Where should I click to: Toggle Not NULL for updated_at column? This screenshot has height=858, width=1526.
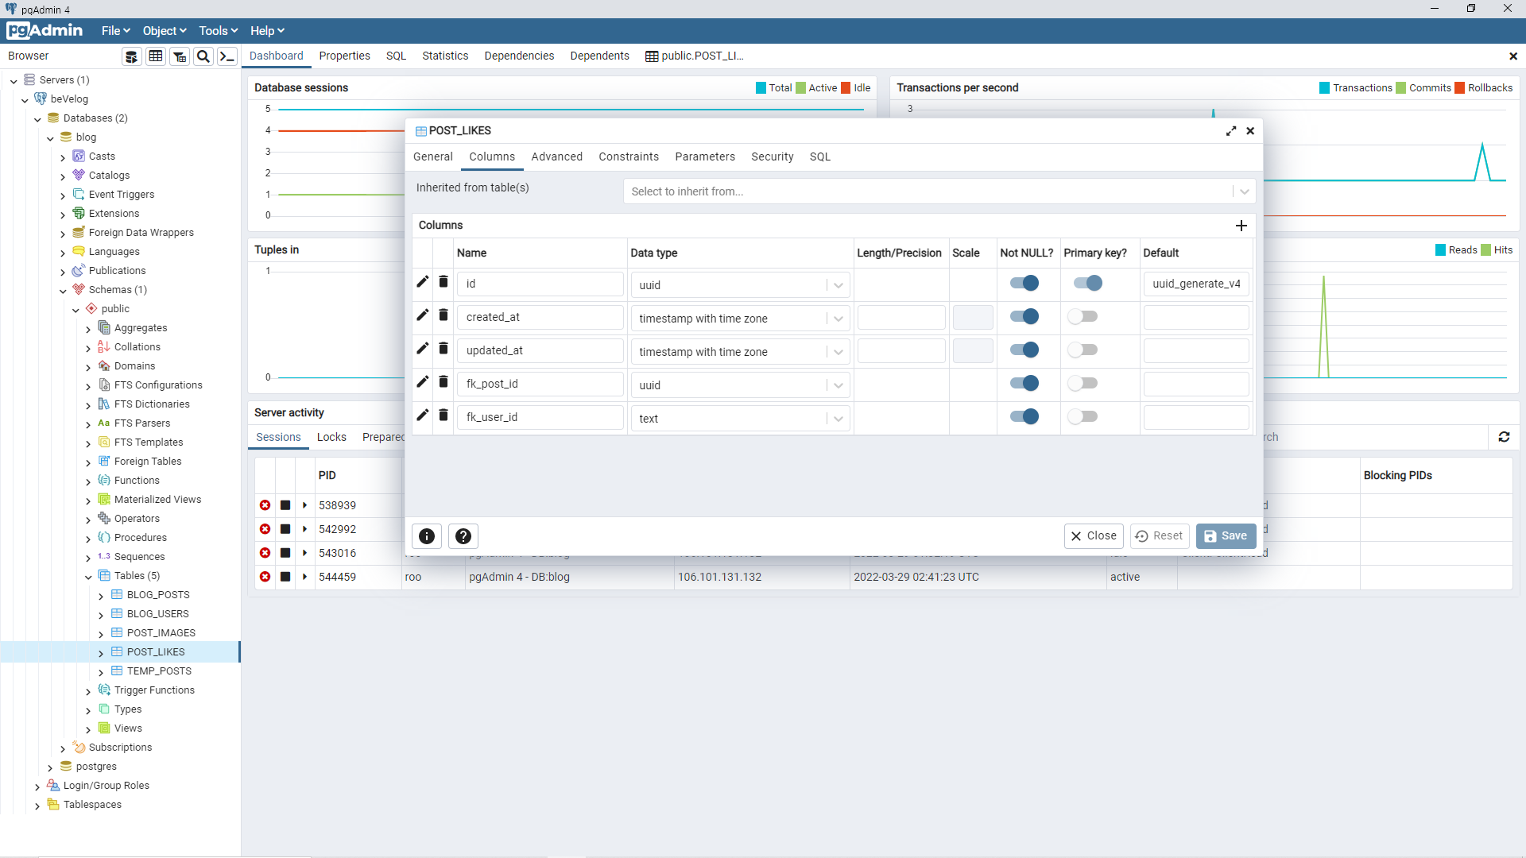[x=1024, y=350]
